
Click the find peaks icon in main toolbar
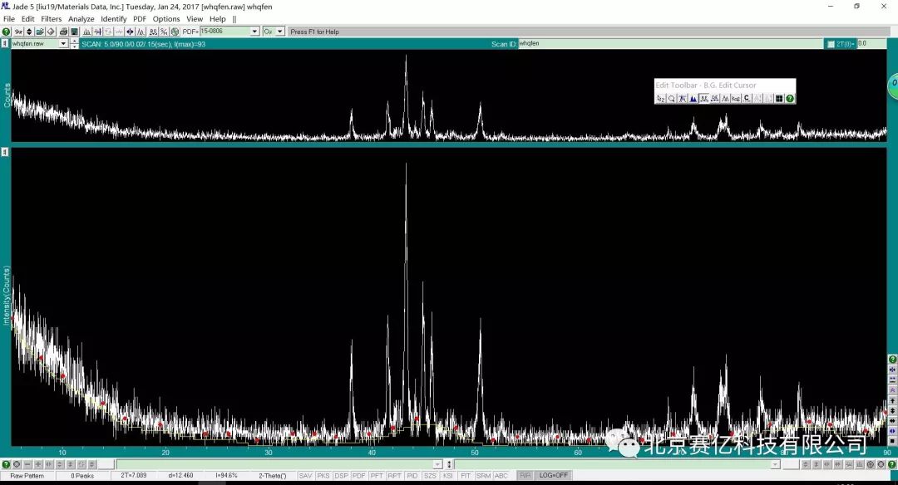86,32
